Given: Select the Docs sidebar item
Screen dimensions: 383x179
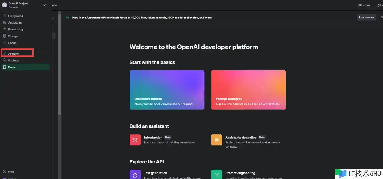Looking at the screenshot, I should (x=25, y=67).
